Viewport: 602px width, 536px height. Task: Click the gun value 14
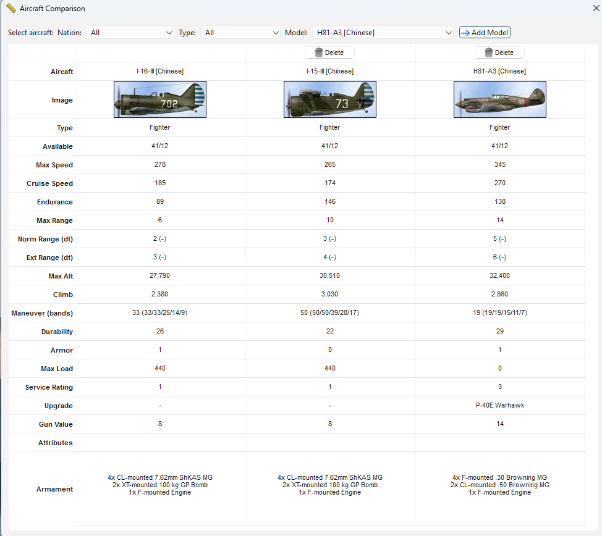tap(500, 424)
